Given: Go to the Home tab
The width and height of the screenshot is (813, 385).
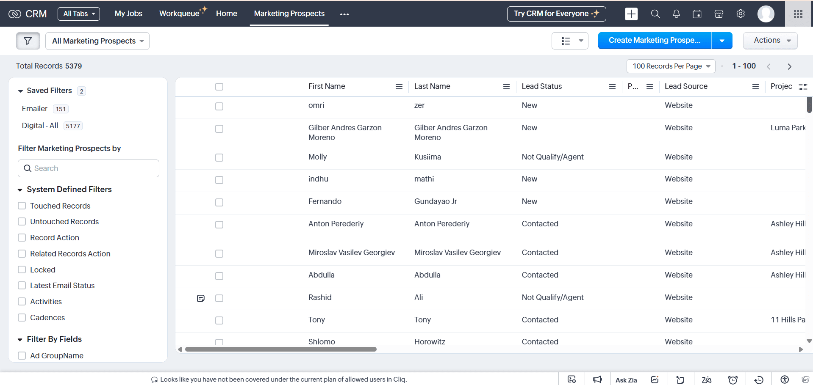Looking at the screenshot, I should 226,14.
